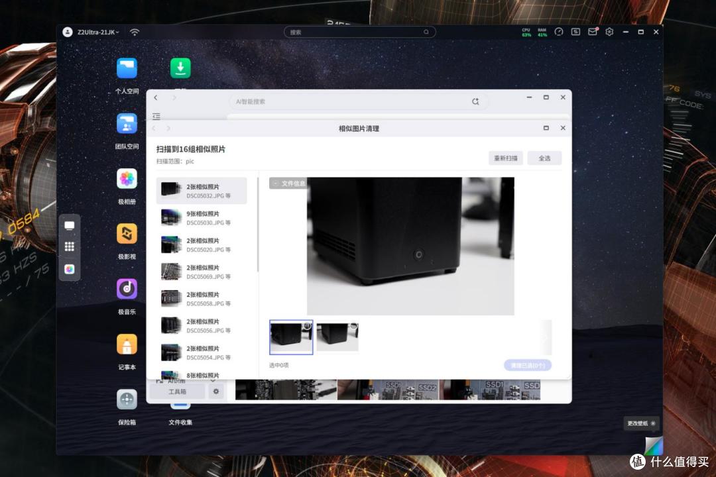716x477 pixels.
Task: Click the large preview image
Action: coord(410,246)
